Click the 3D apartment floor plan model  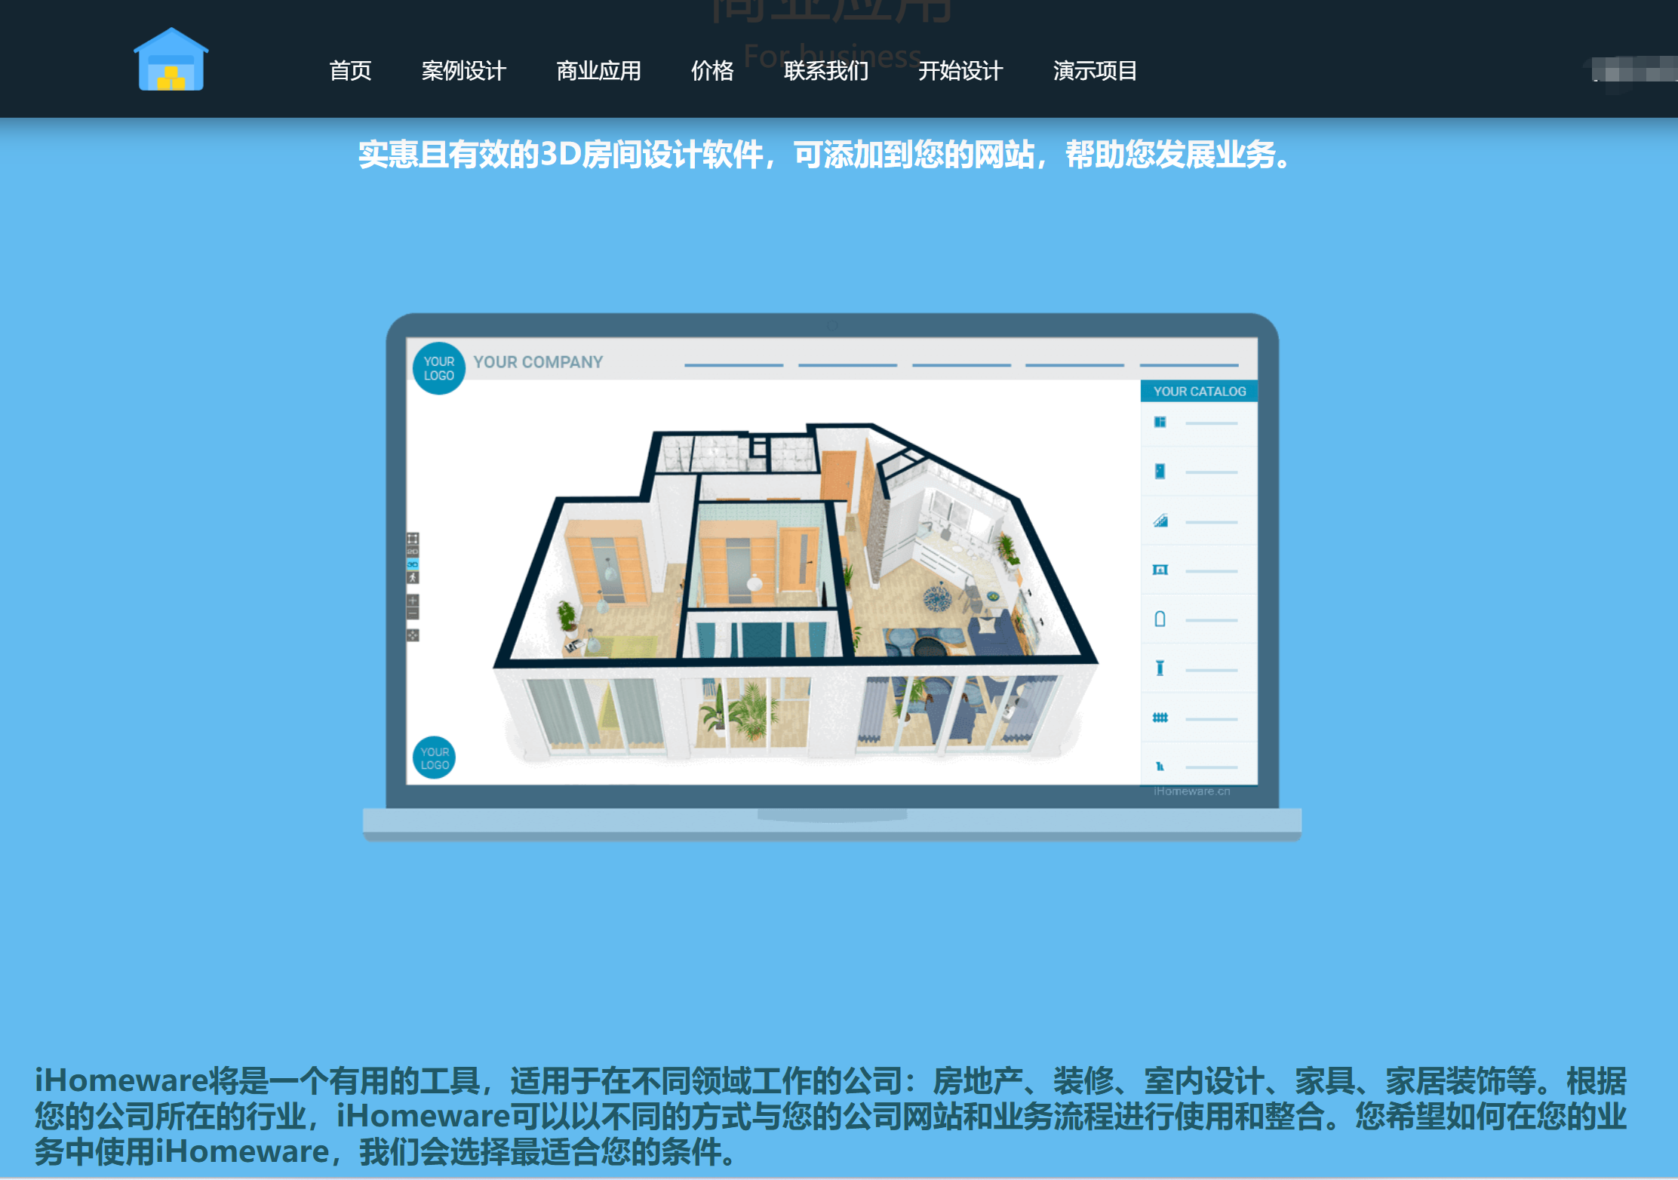[796, 592]
